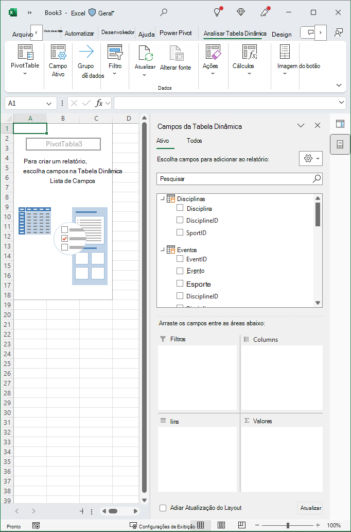Open the Name Box dropdown arrow

pos(49,103)
